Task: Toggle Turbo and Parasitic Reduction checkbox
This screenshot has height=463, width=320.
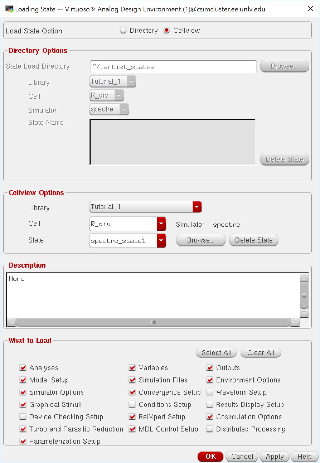Action: point(23,429)
